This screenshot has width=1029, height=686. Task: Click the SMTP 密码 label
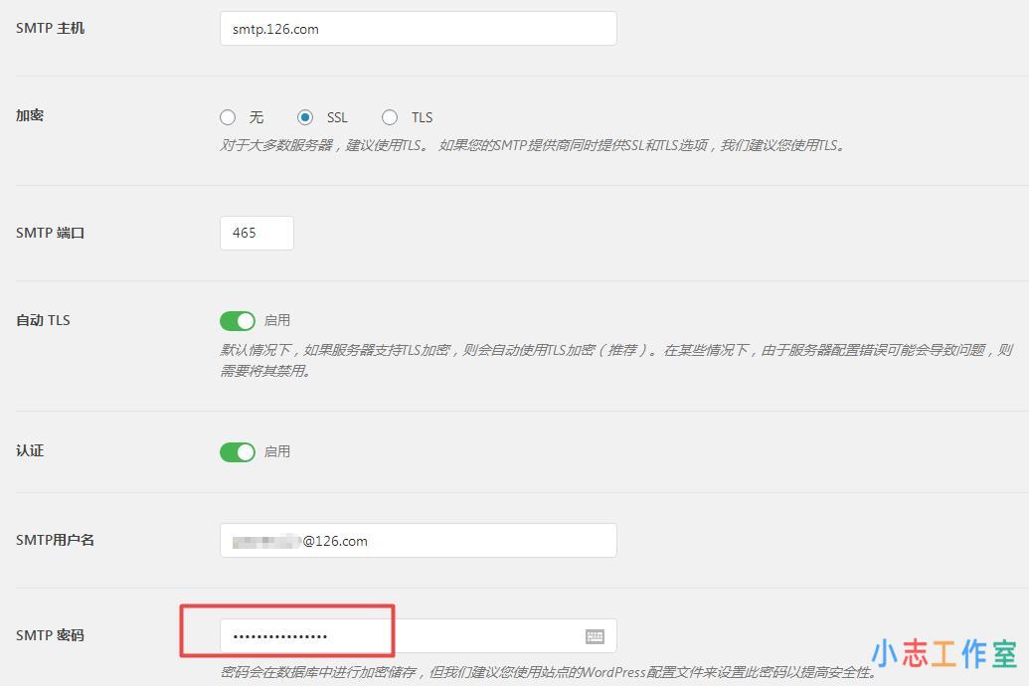pyautogui.click(x=50, y=635)
